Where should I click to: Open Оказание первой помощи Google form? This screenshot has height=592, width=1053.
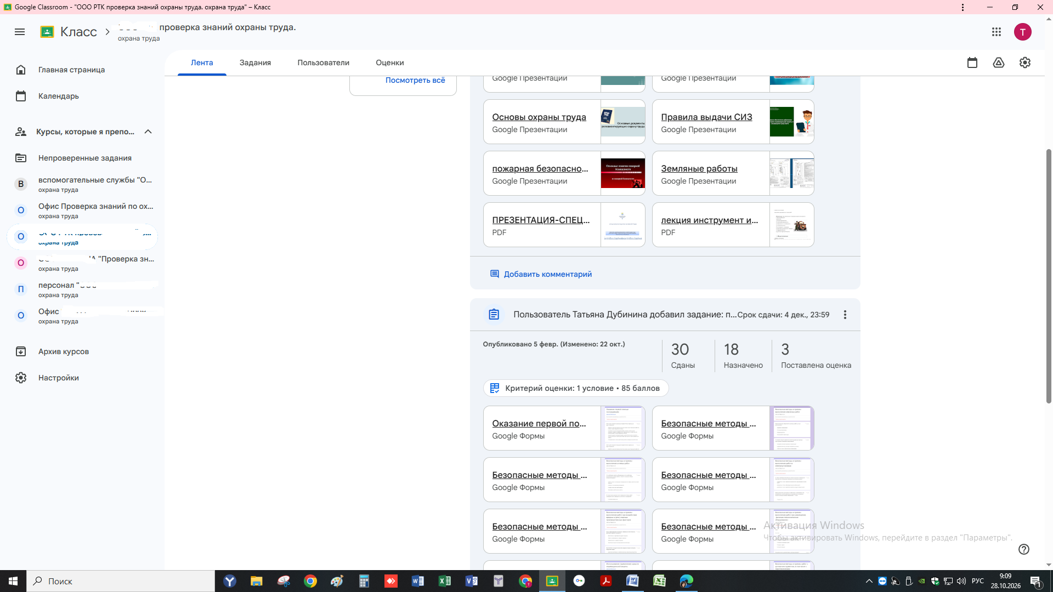(564, 428)
